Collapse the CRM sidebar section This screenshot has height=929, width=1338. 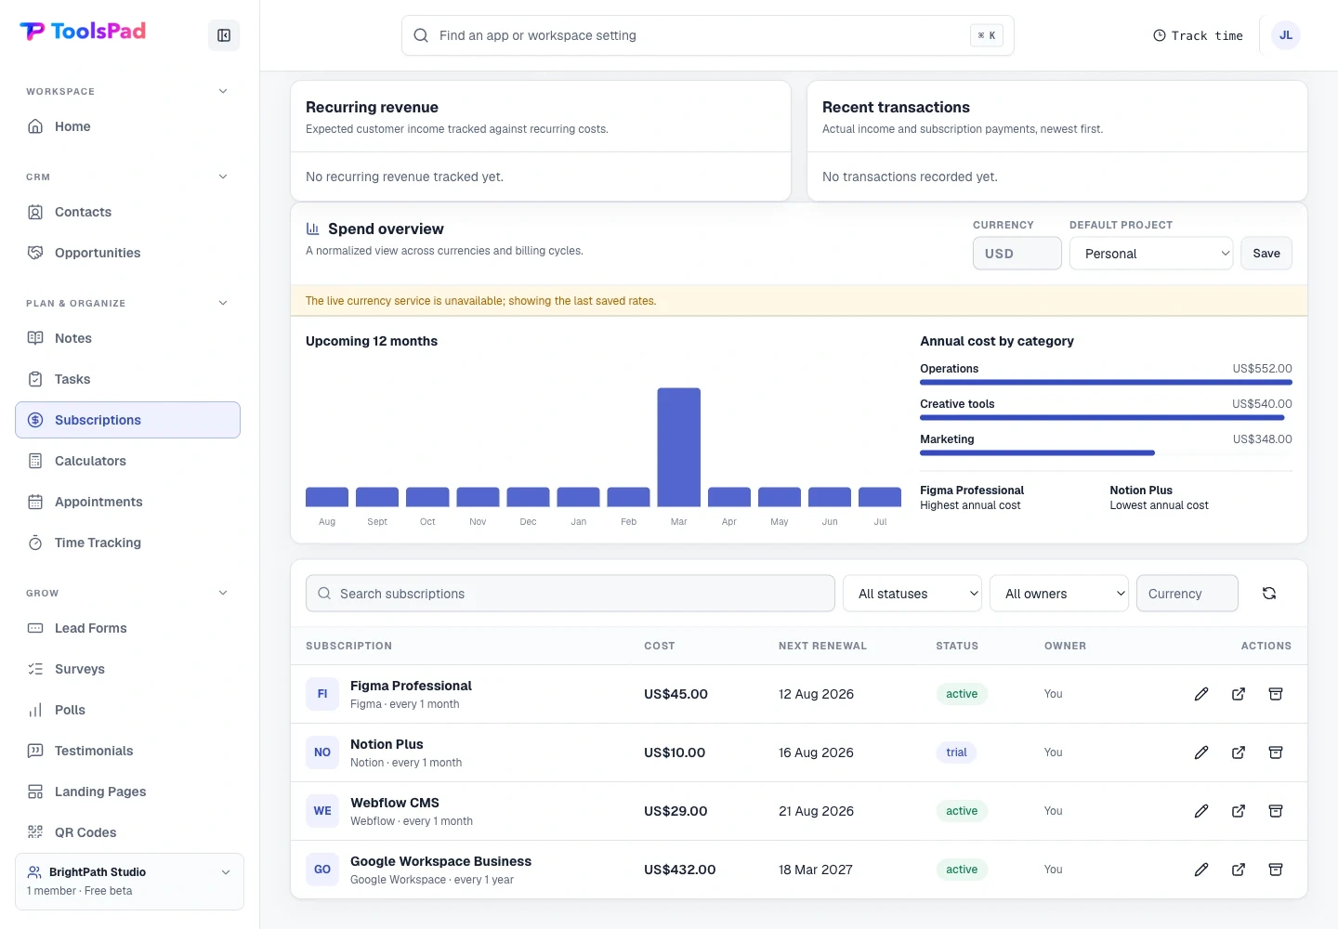(223, 177)
